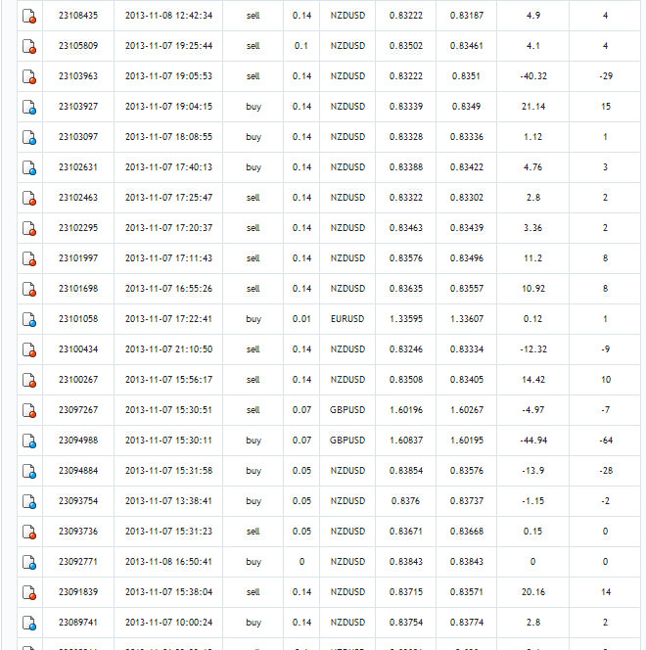646x650 pixels.
Task: Click the sell order icon for ticket 23101997
Action: coord(29,258)
